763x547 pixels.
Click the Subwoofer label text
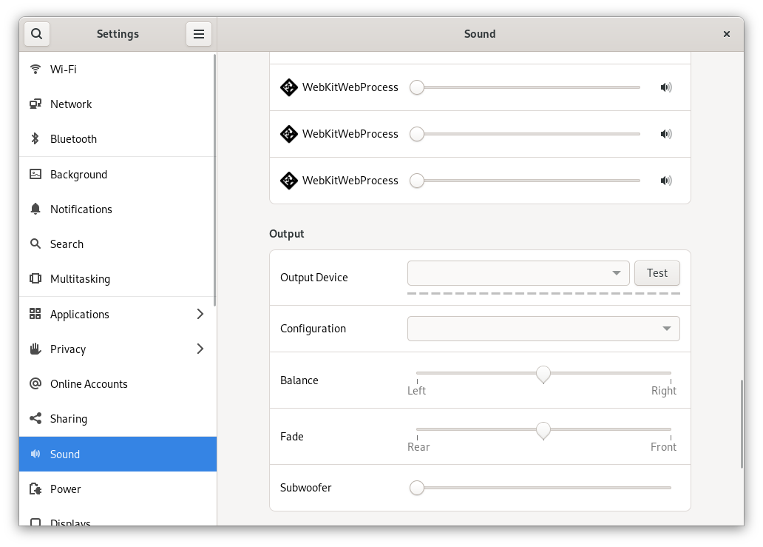pos(305,488)
